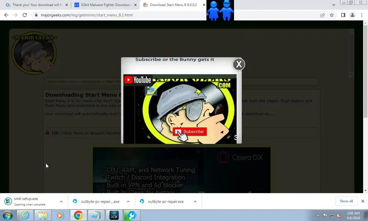Open Chrome profile avatar menu

[352, 15]
